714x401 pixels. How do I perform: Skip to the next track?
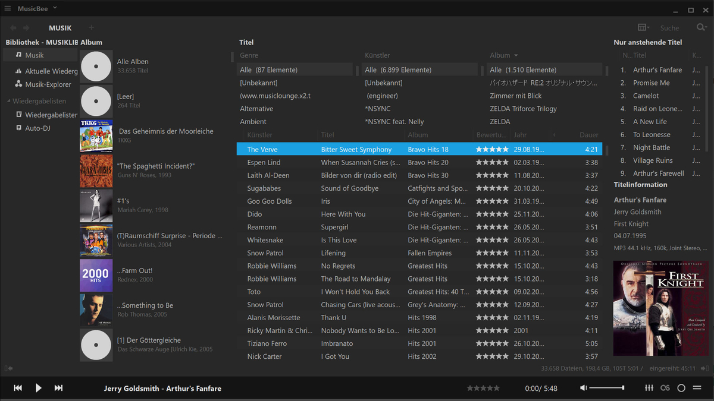point(58,388)
